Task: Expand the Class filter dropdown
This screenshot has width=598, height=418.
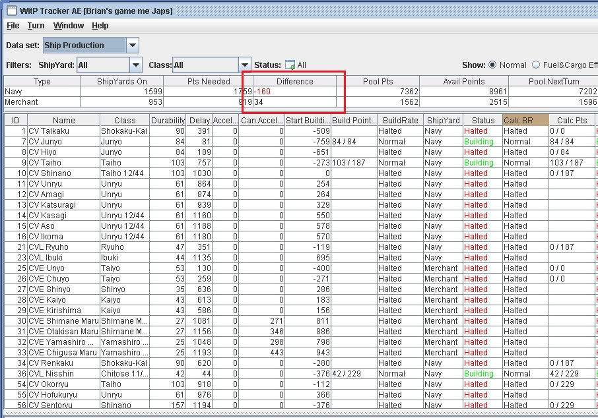Action: [245, 65]
